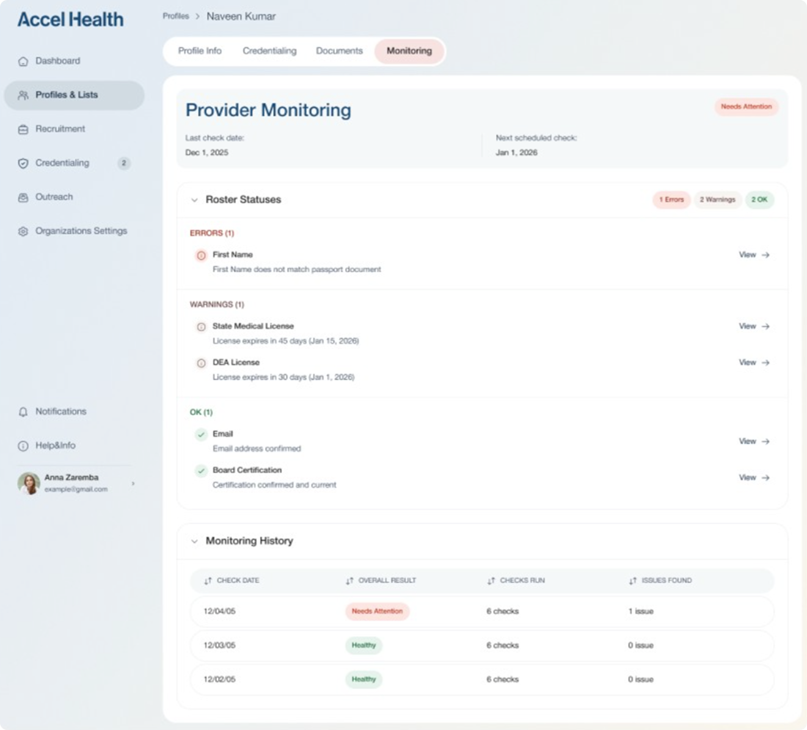Click the green check next to Email

(201, 435)
